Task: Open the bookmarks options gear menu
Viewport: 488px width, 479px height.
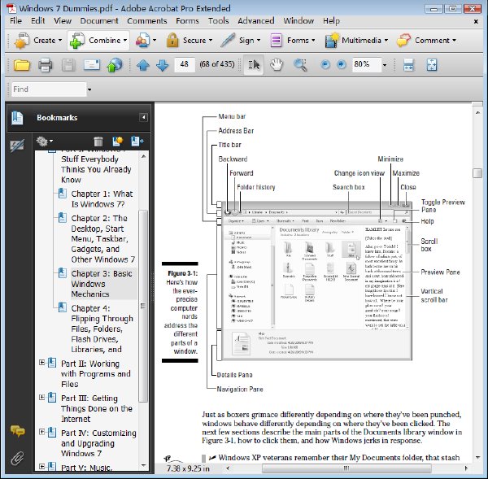Action: [x=44, y=142]
